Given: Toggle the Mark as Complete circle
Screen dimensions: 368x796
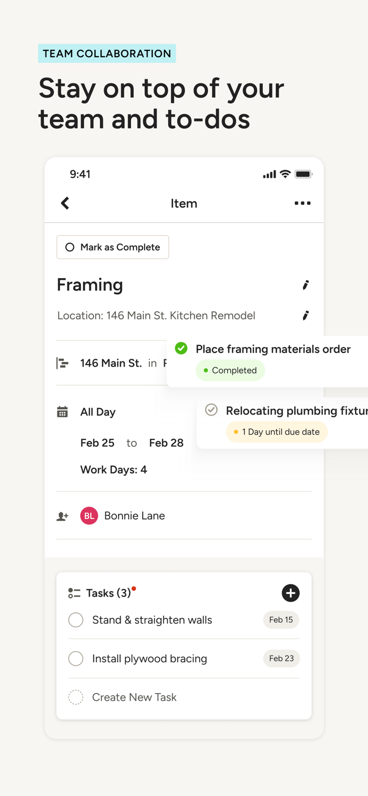Looking at the screenshot, I should [x=70, y=247].
